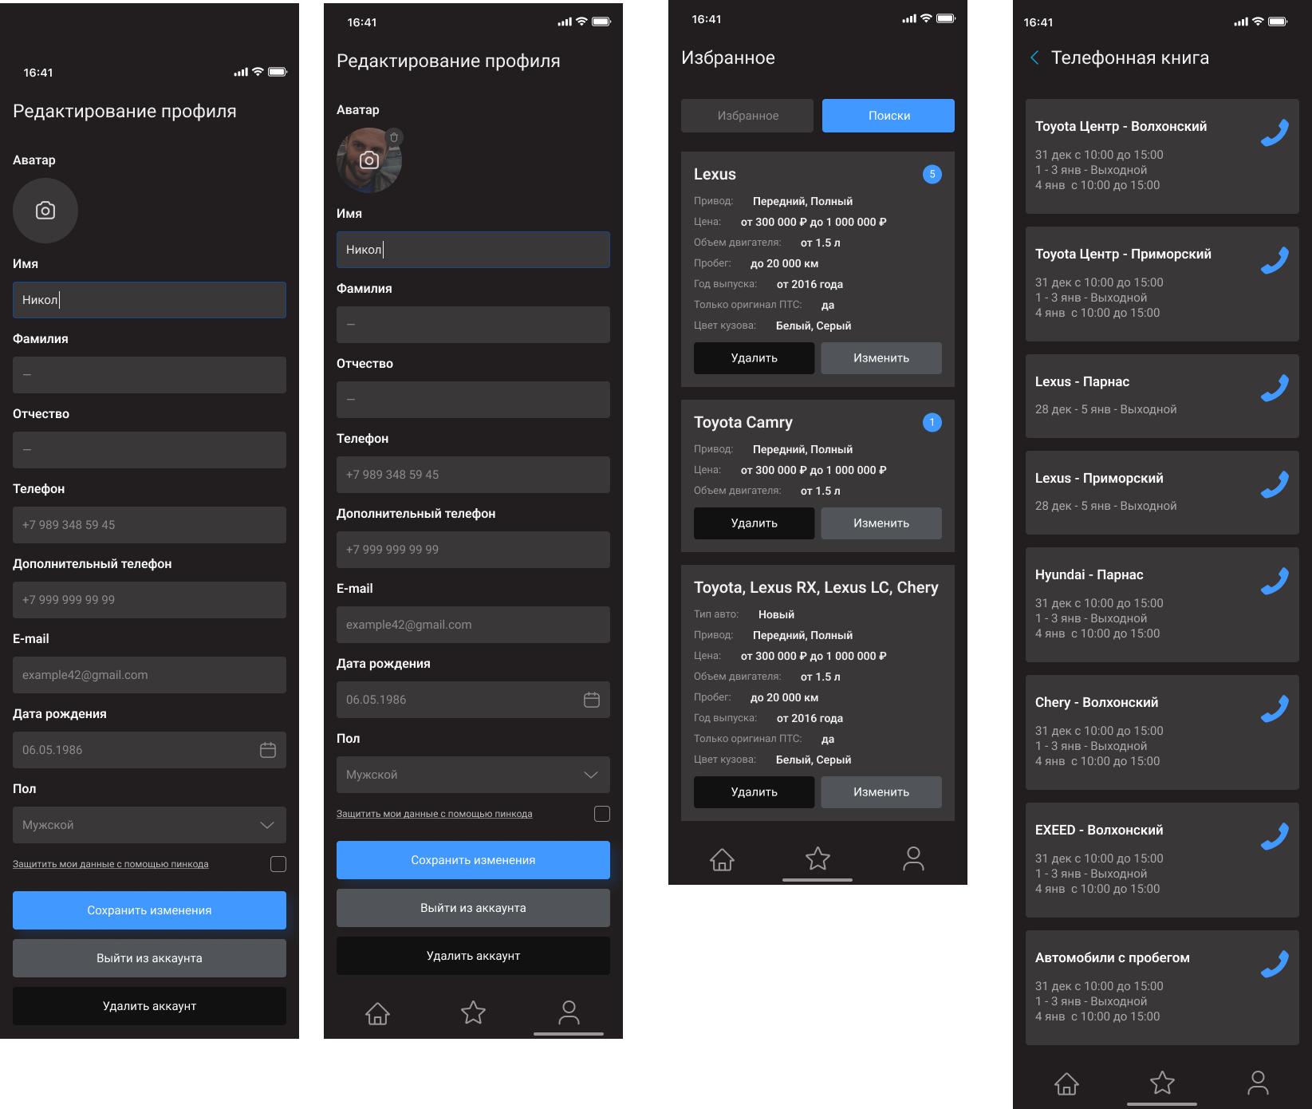The height and width of the screenshot is (1109, 1312).
Task: Delete the Toyota Camry saved search
Action: [754, 523]
